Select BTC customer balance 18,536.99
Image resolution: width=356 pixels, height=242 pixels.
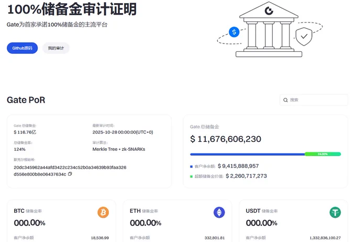(x=100, y=238)
